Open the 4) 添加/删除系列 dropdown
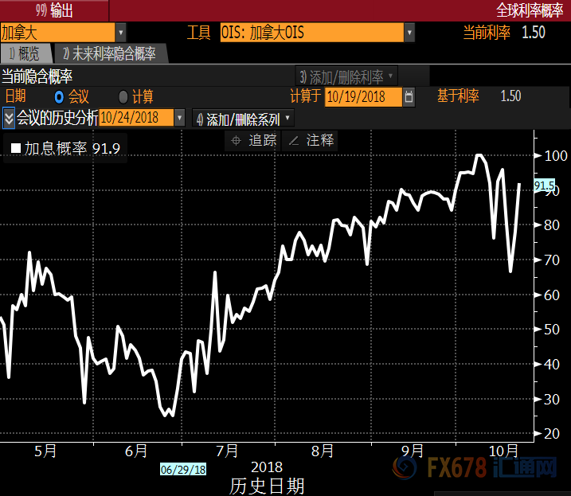 pos(243,119)
